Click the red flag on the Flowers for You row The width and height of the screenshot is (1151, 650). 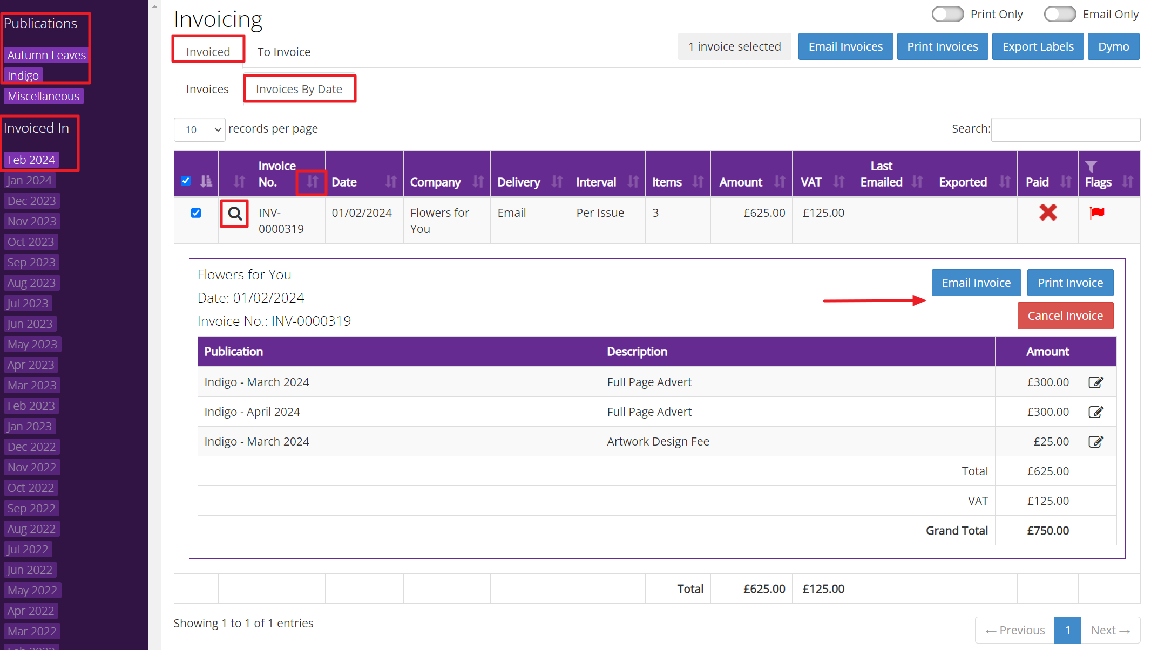[1096, 213]
